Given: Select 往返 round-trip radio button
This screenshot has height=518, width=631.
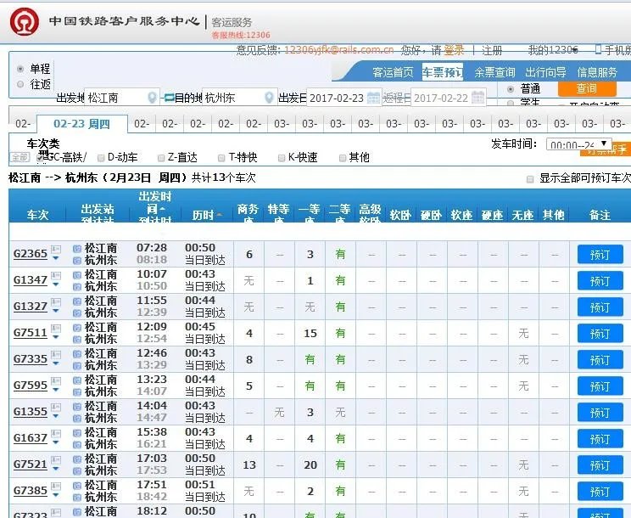Looking at the screenshot, I should click(x=20, y=84).
